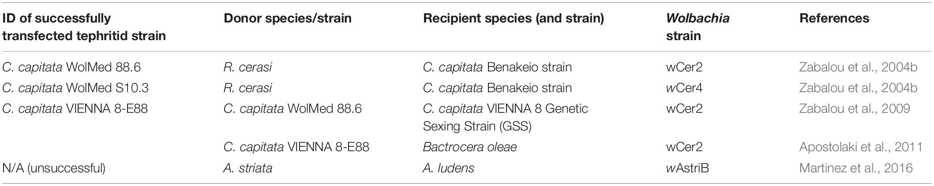Viewport: 934px width, 186px height.
Task: Click the A. ludens recipient cell
Action: [x=449, y=168]
